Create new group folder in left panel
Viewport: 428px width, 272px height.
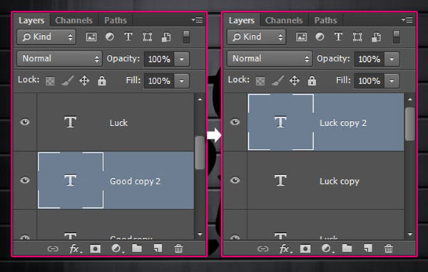(137, 249)
